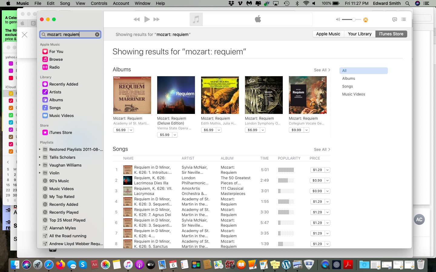Select the iTunes Store tab

coord(391,34)
